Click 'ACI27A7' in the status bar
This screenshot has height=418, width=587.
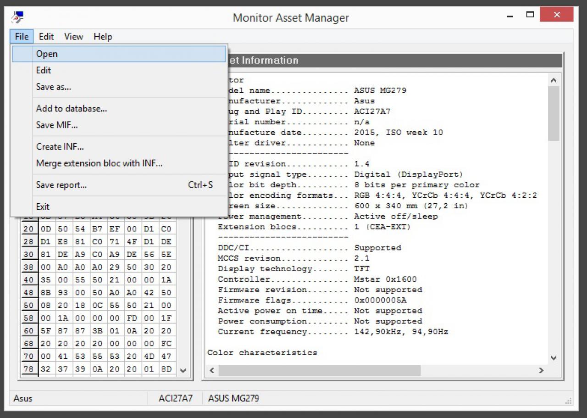click(176, 398)
